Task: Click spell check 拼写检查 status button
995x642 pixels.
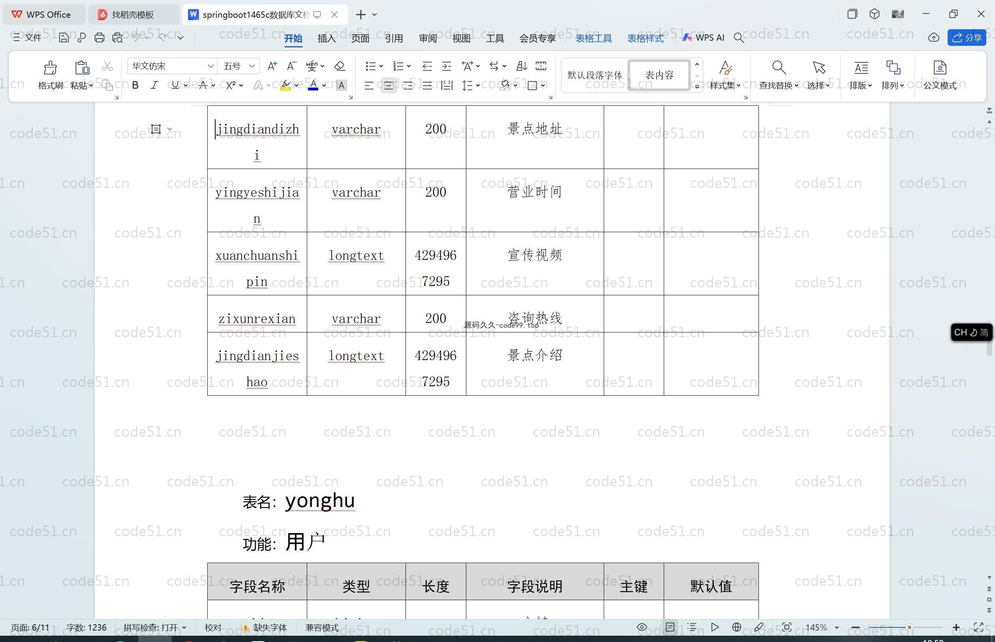Action: pyautogui.click(x=155, y=627)
